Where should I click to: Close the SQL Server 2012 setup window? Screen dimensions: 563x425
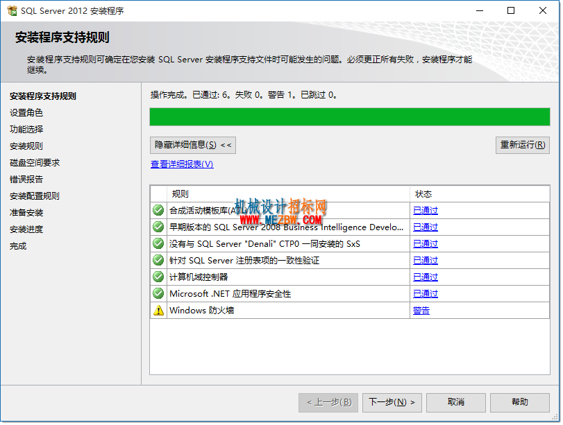coord(543,11)
